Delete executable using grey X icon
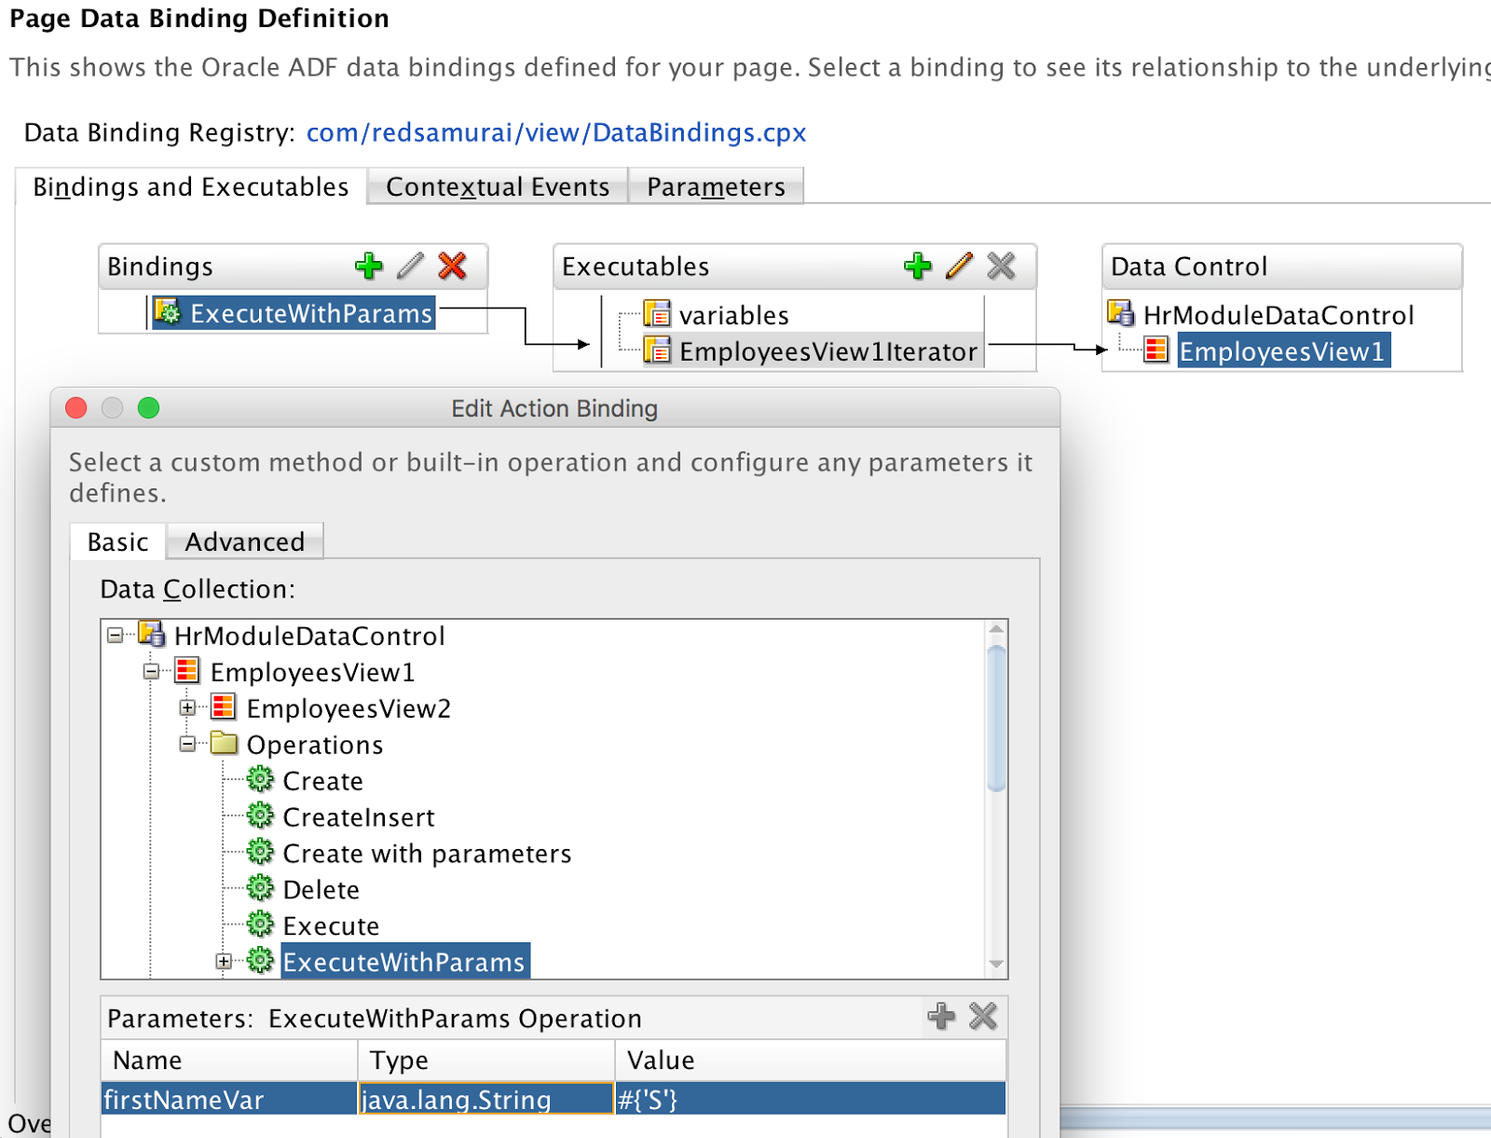This screenshot has width=1491, height=1138. click(x=1001, y=266)
